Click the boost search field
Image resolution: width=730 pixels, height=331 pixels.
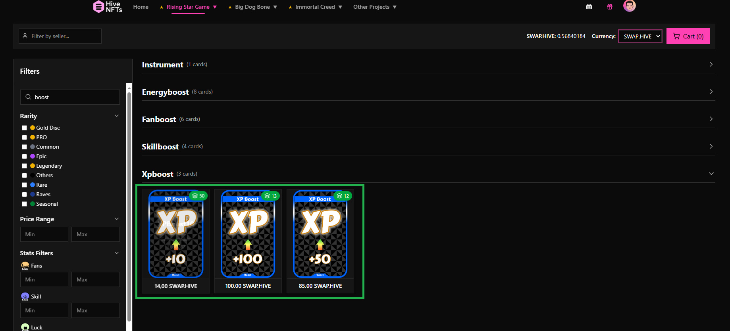point(70,97)
